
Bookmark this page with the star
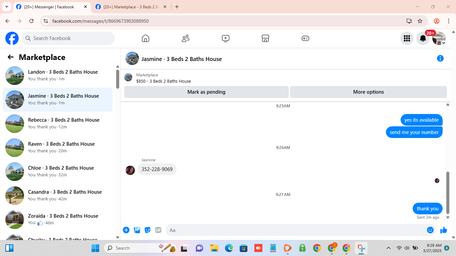pyautogui.click(x=420, y=21)
